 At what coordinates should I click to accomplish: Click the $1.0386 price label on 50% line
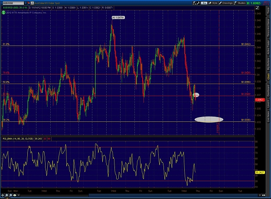pos(246,82)
